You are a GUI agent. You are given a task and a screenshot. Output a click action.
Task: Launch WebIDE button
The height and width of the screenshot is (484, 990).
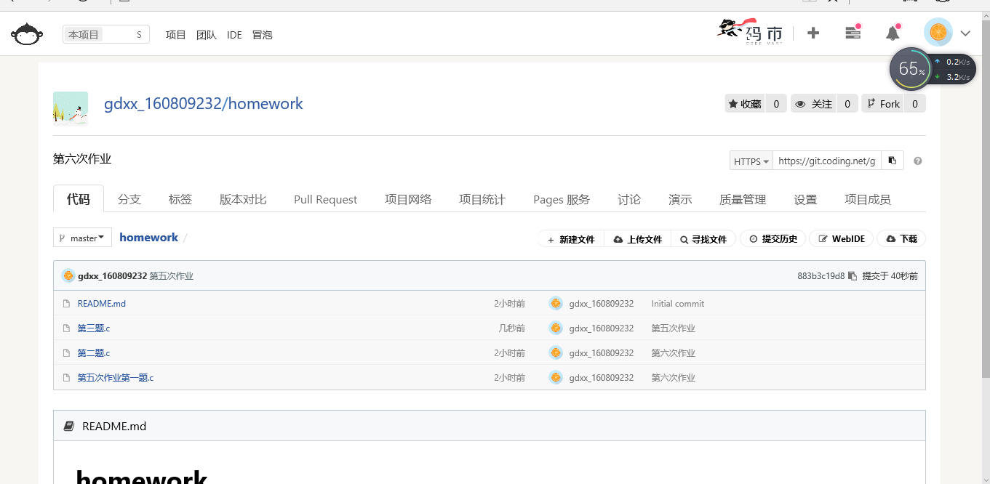click(842, 238)
